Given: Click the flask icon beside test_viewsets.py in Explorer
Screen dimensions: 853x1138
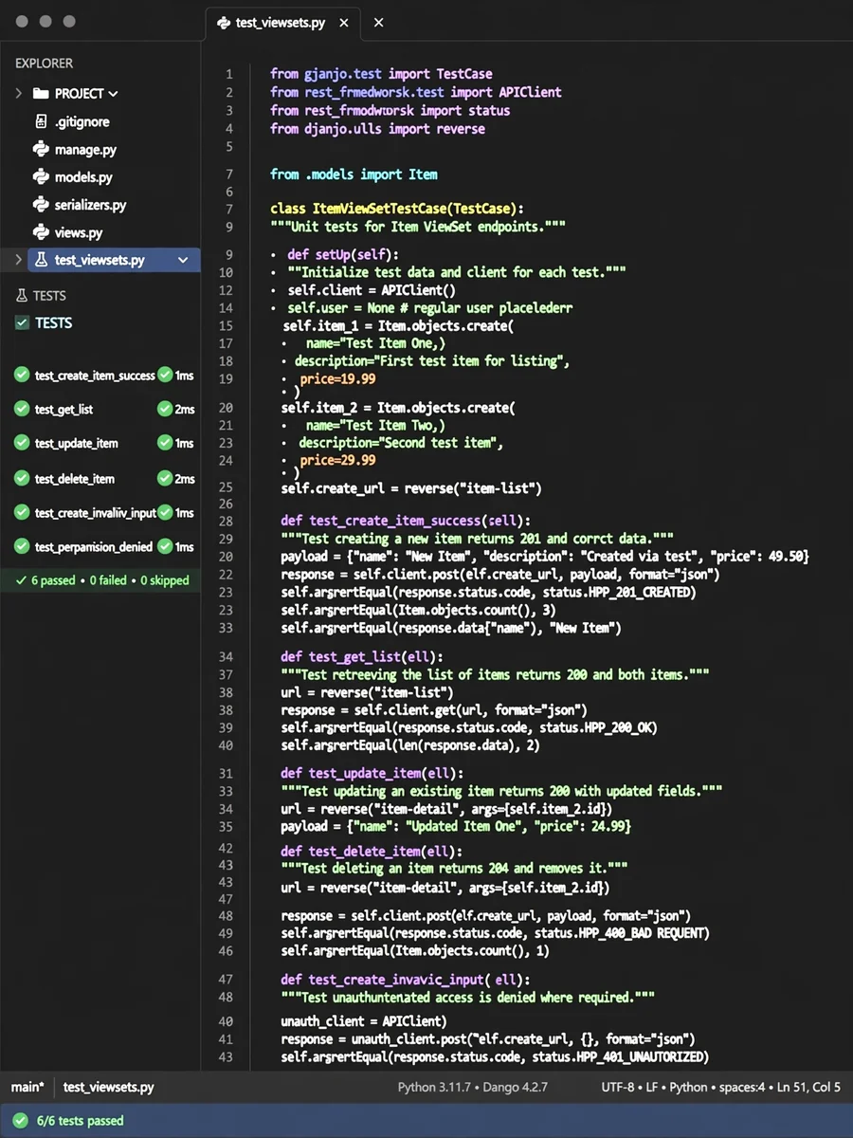Looking at the screenshot, I should click(41, 260).
